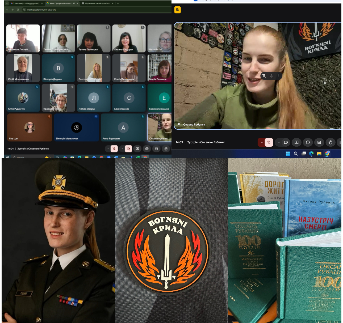This screenshot has height=323, width=343.
Task: Select Юрій Москаленко's participant tile
Action: pyautogui.click(x=23, y=68)
